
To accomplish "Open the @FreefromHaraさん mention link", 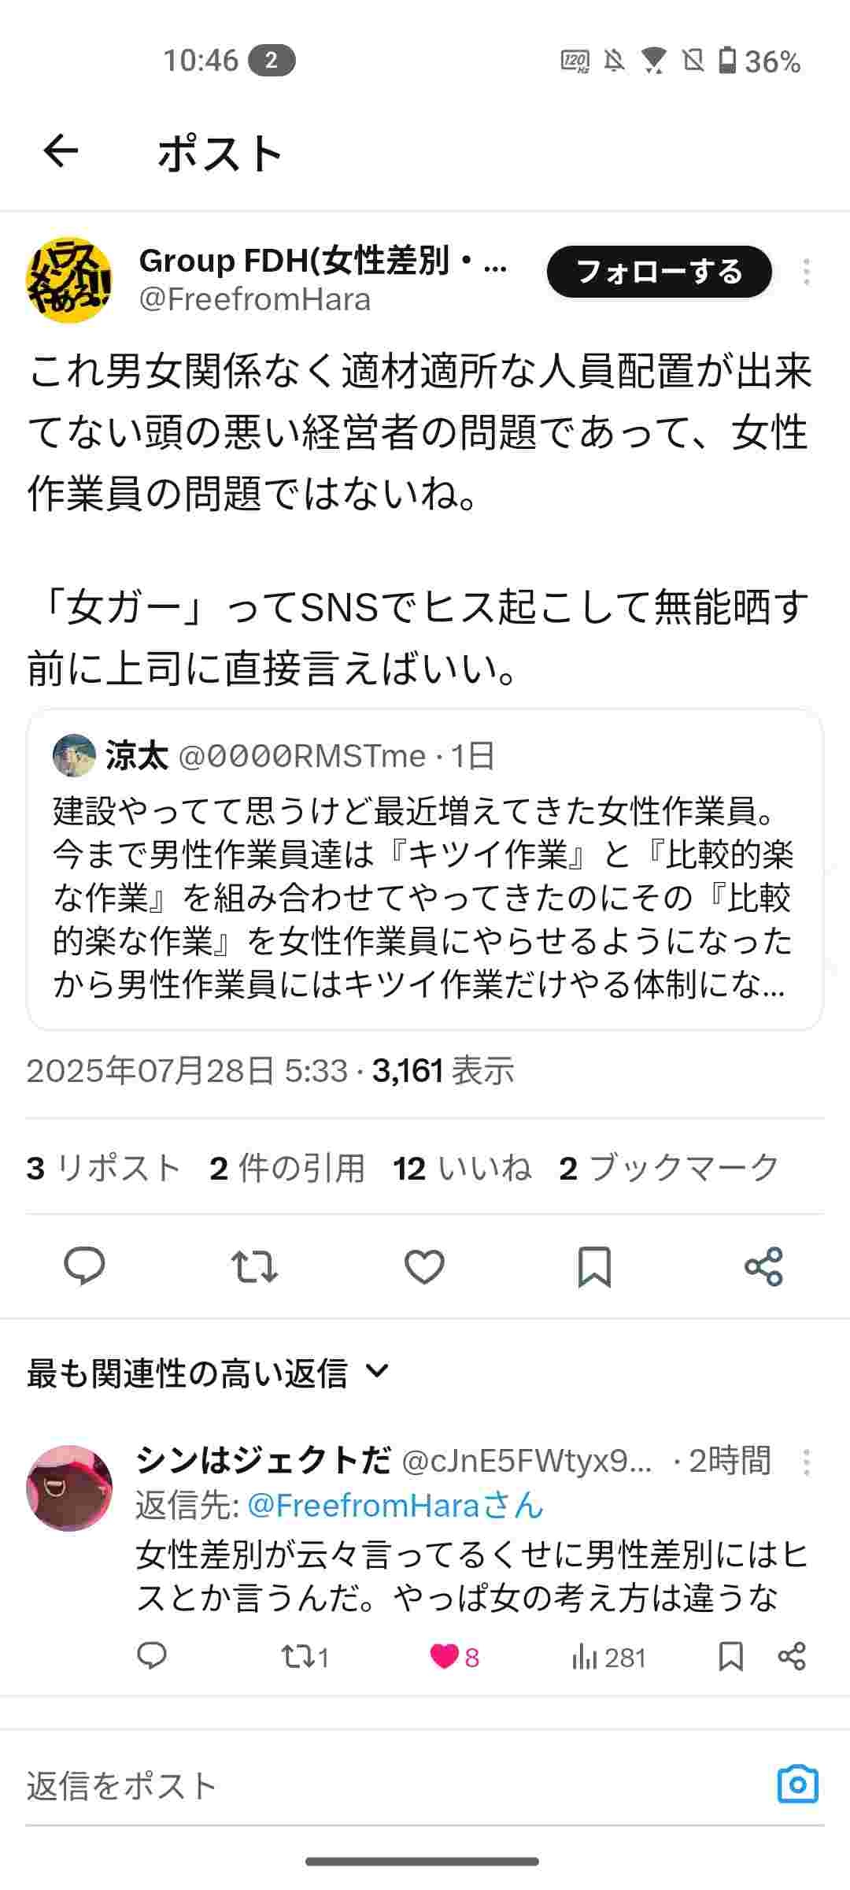I will coord(395,1506).
